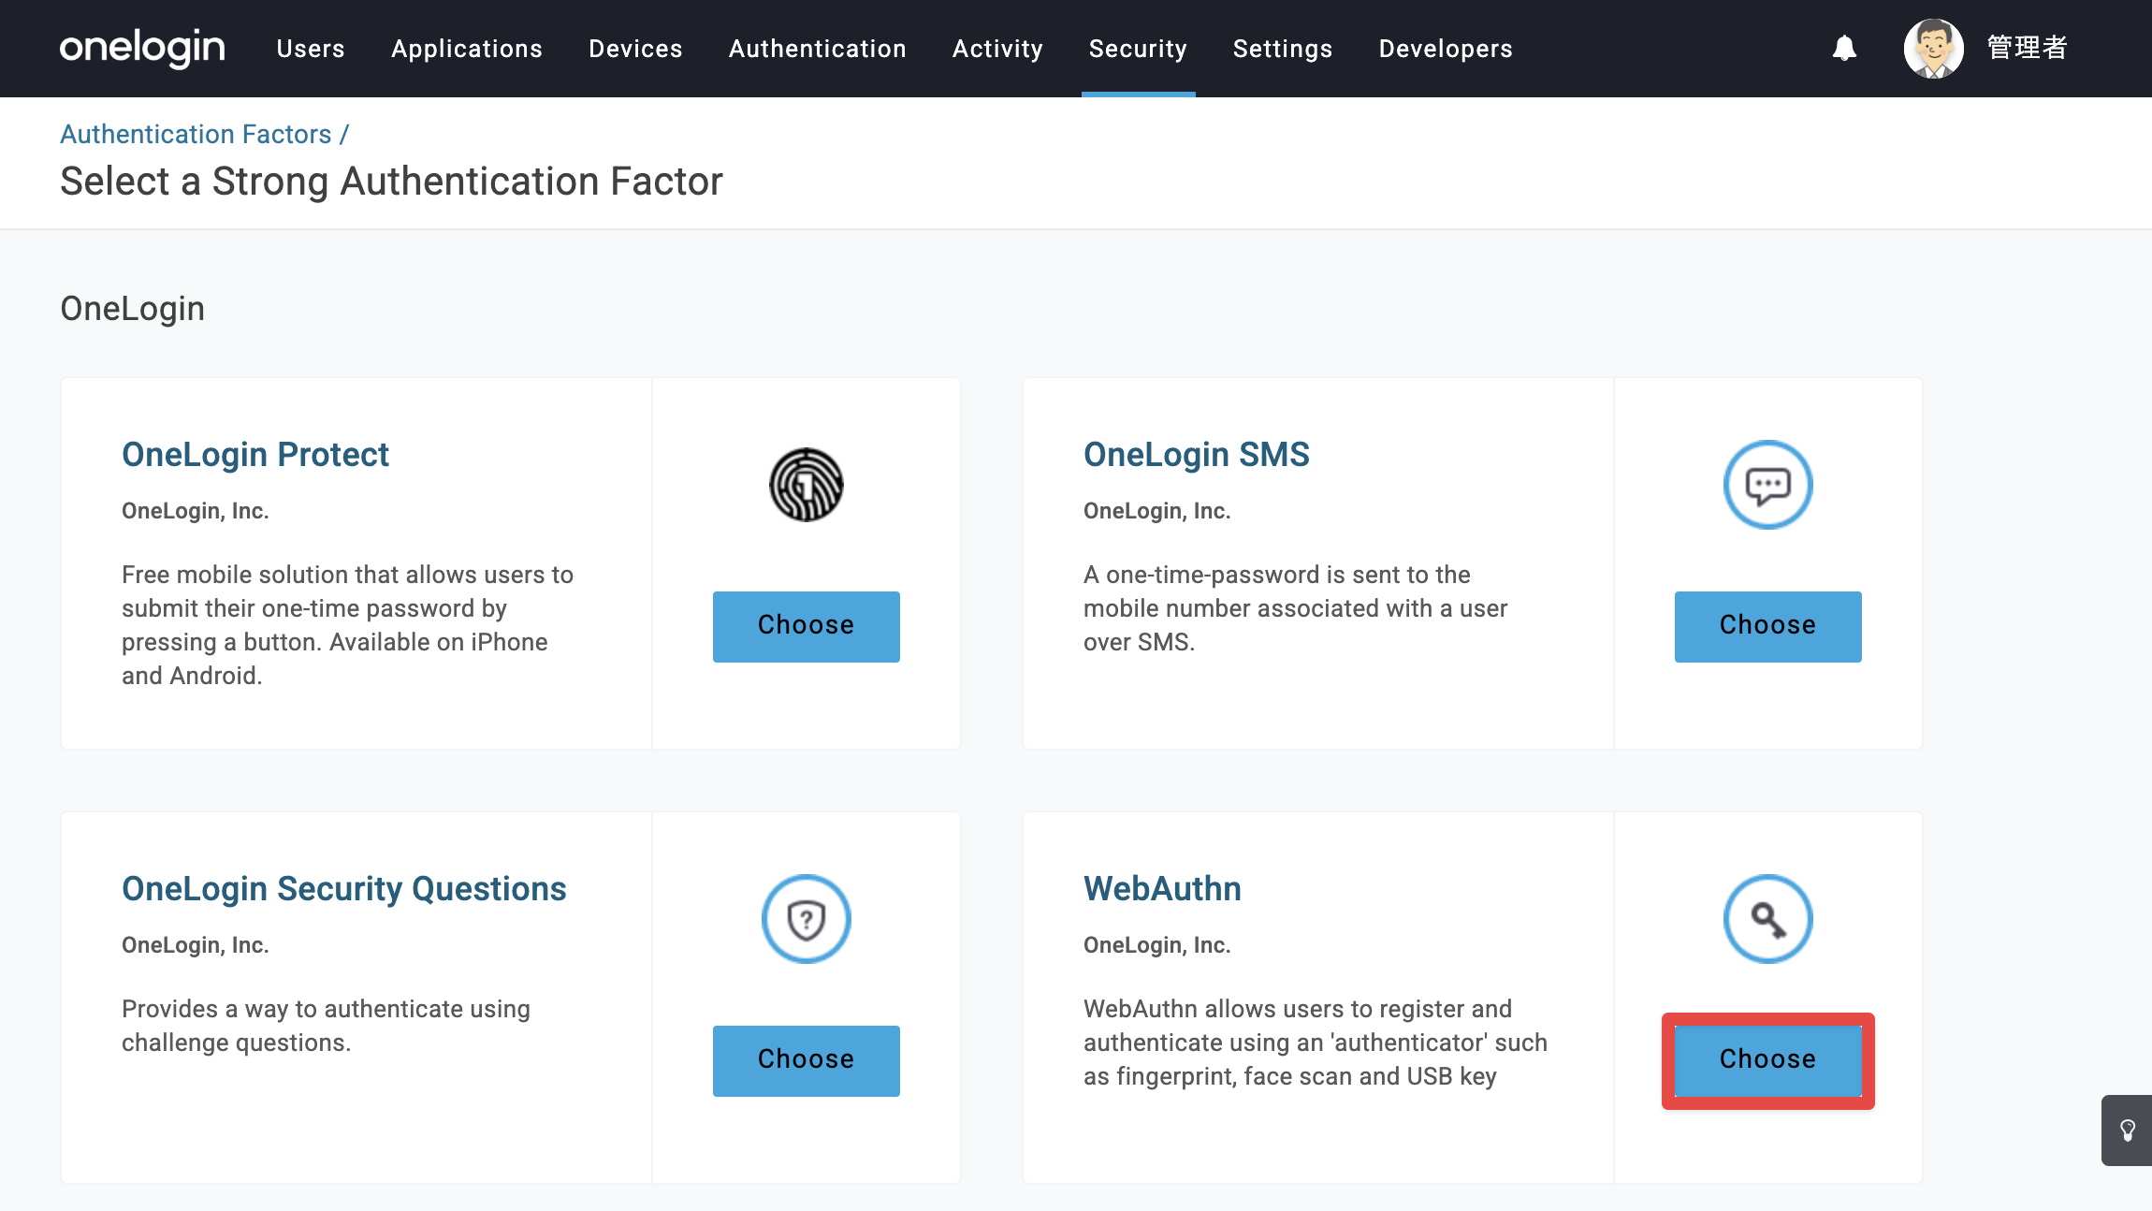This screenshot has height=1211, width=2152.
Task: Click the 'Select a Strong Authentication Factor' heading
Action: pos(391,182)
